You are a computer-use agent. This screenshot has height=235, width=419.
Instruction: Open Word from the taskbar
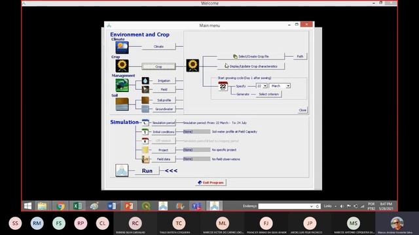pos(112,206)
